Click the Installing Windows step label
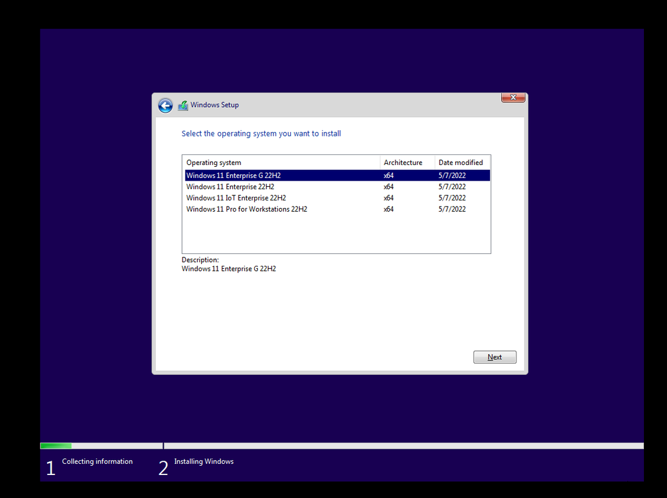667x498 pixels. [204, 461]
